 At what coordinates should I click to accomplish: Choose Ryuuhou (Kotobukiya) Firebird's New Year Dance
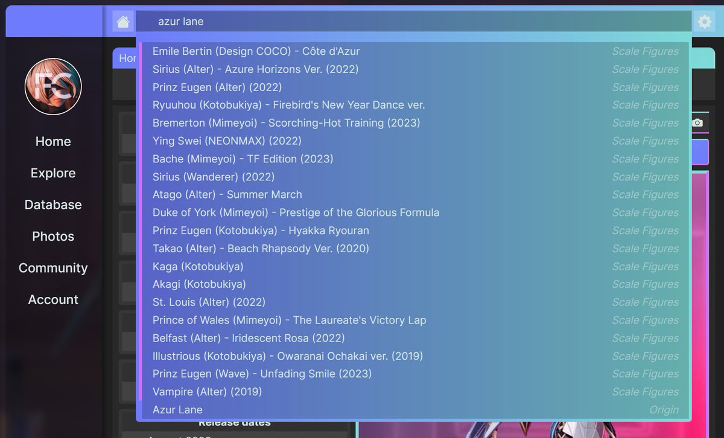(x=416, y=105)
